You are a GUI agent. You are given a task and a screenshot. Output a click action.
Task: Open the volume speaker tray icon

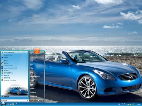[135, 104]
